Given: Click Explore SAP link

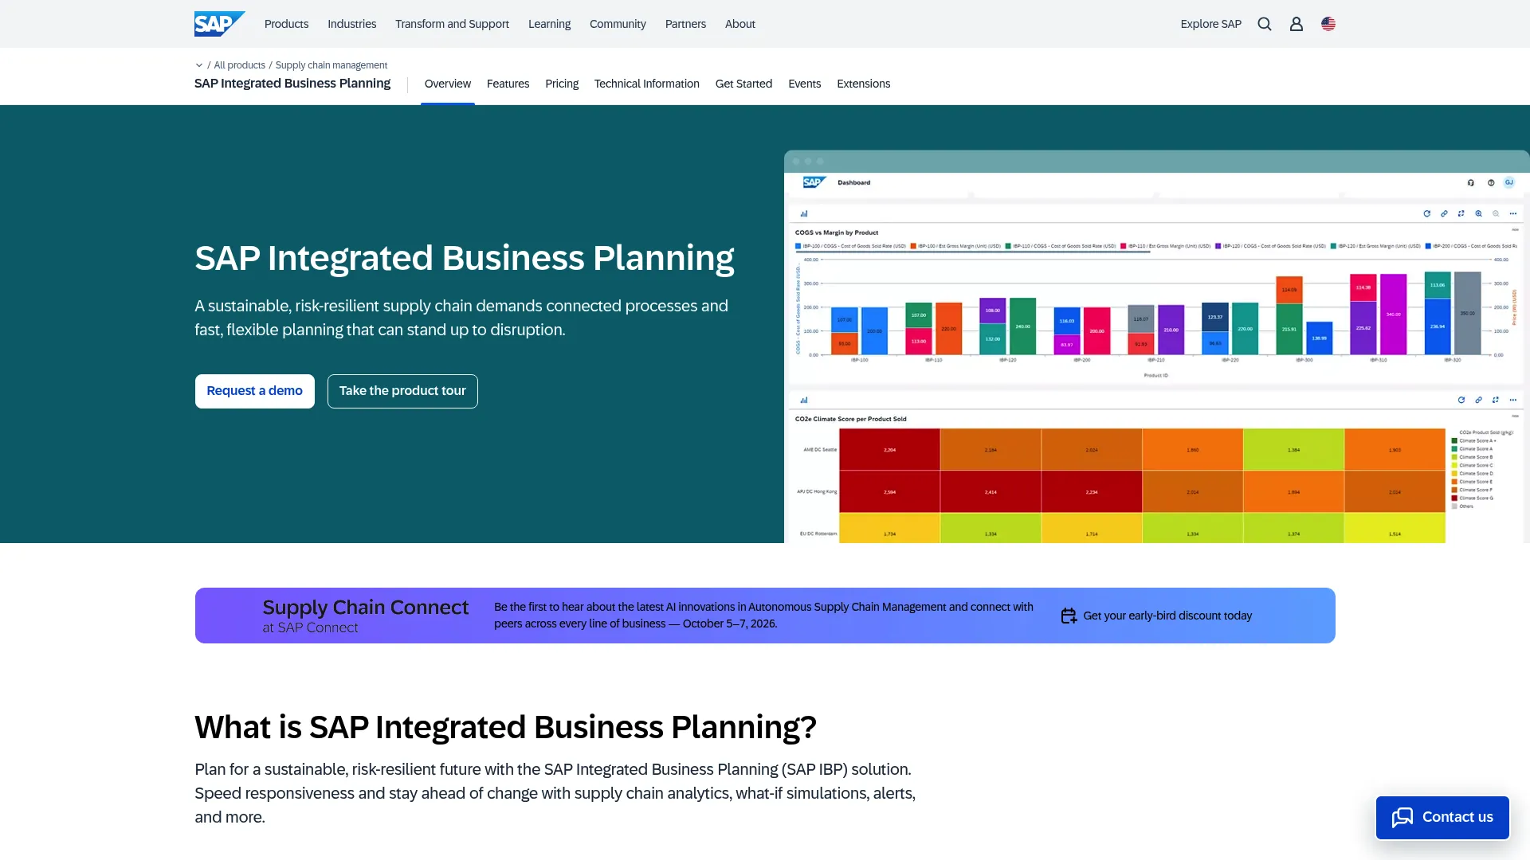Looking at the screenshot, I should [1210, 24].
